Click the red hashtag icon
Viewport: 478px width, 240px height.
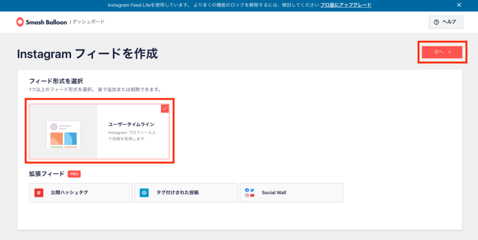point(39,193)
